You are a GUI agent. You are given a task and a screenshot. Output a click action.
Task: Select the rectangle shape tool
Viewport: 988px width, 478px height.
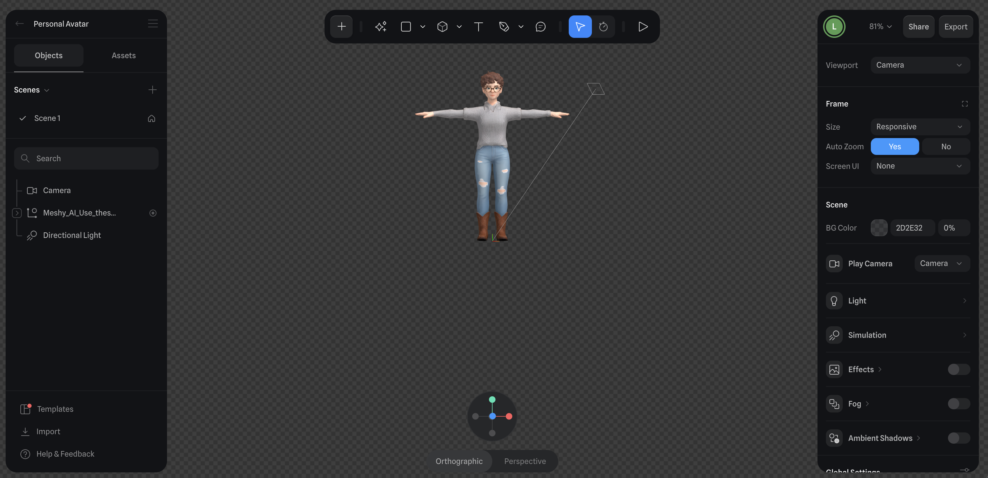406,26
